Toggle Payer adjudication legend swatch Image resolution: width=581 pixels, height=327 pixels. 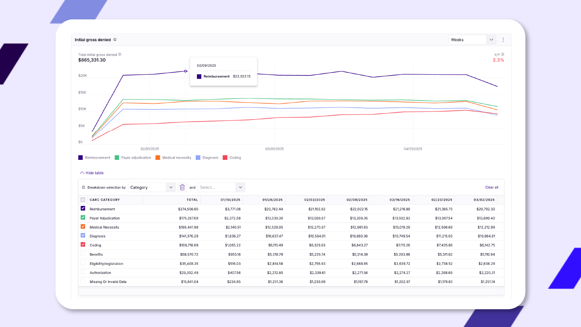tap(117, 157)
